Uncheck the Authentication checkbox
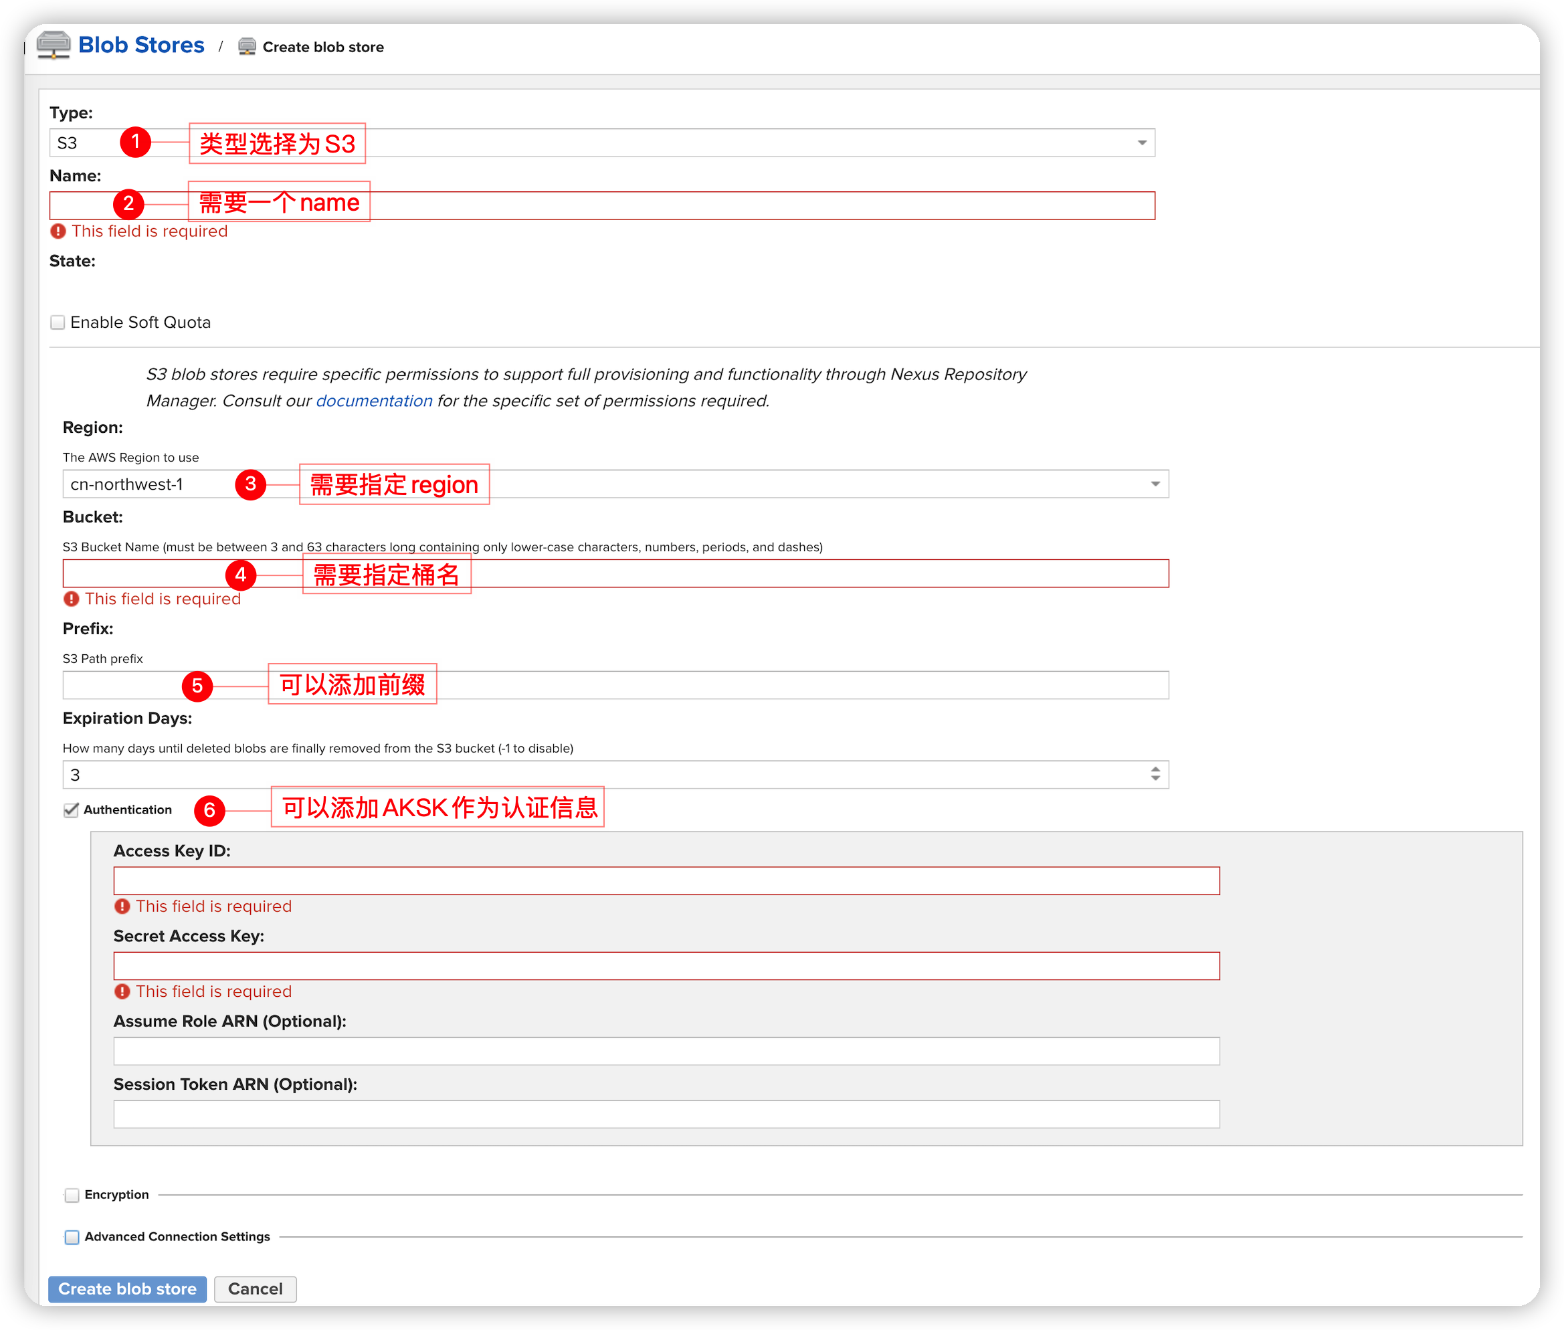Viewport: 1564px width, 1330px height. (x=71, y=809)
